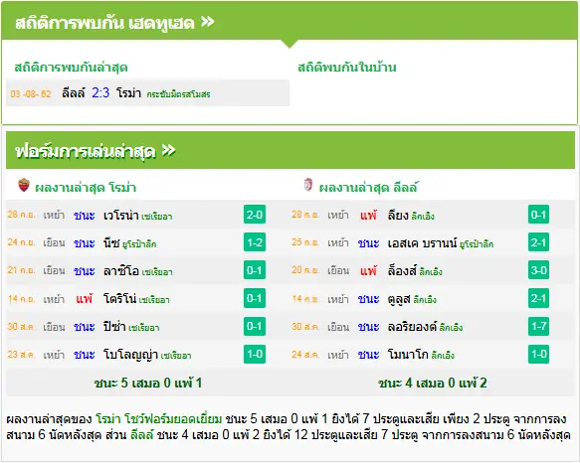This screenshot has width=580, height=463.
Task: Click opponent name ลาซิโอ
Action: 121,271
